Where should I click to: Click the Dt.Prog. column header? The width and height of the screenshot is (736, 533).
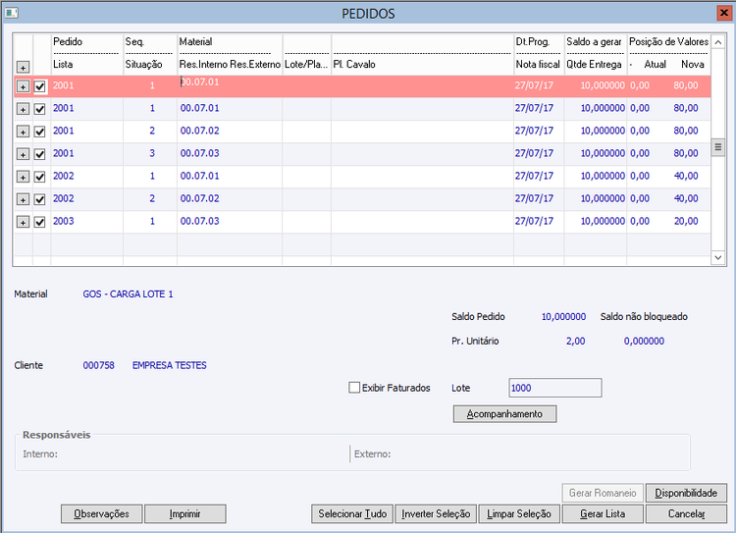tap(533, 42)
